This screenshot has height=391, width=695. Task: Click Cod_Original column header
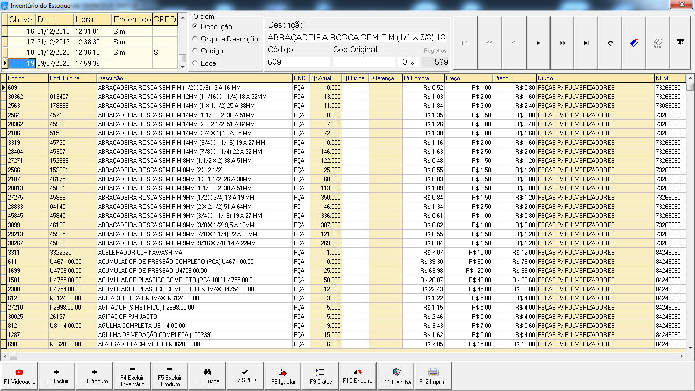tap(73, 78)
